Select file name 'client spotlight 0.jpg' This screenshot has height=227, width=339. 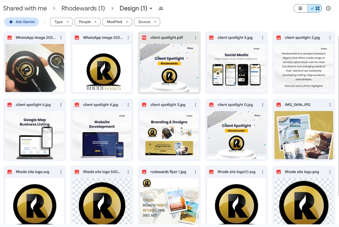235,105
